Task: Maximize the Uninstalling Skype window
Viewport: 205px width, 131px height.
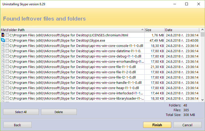Action: 187,4
